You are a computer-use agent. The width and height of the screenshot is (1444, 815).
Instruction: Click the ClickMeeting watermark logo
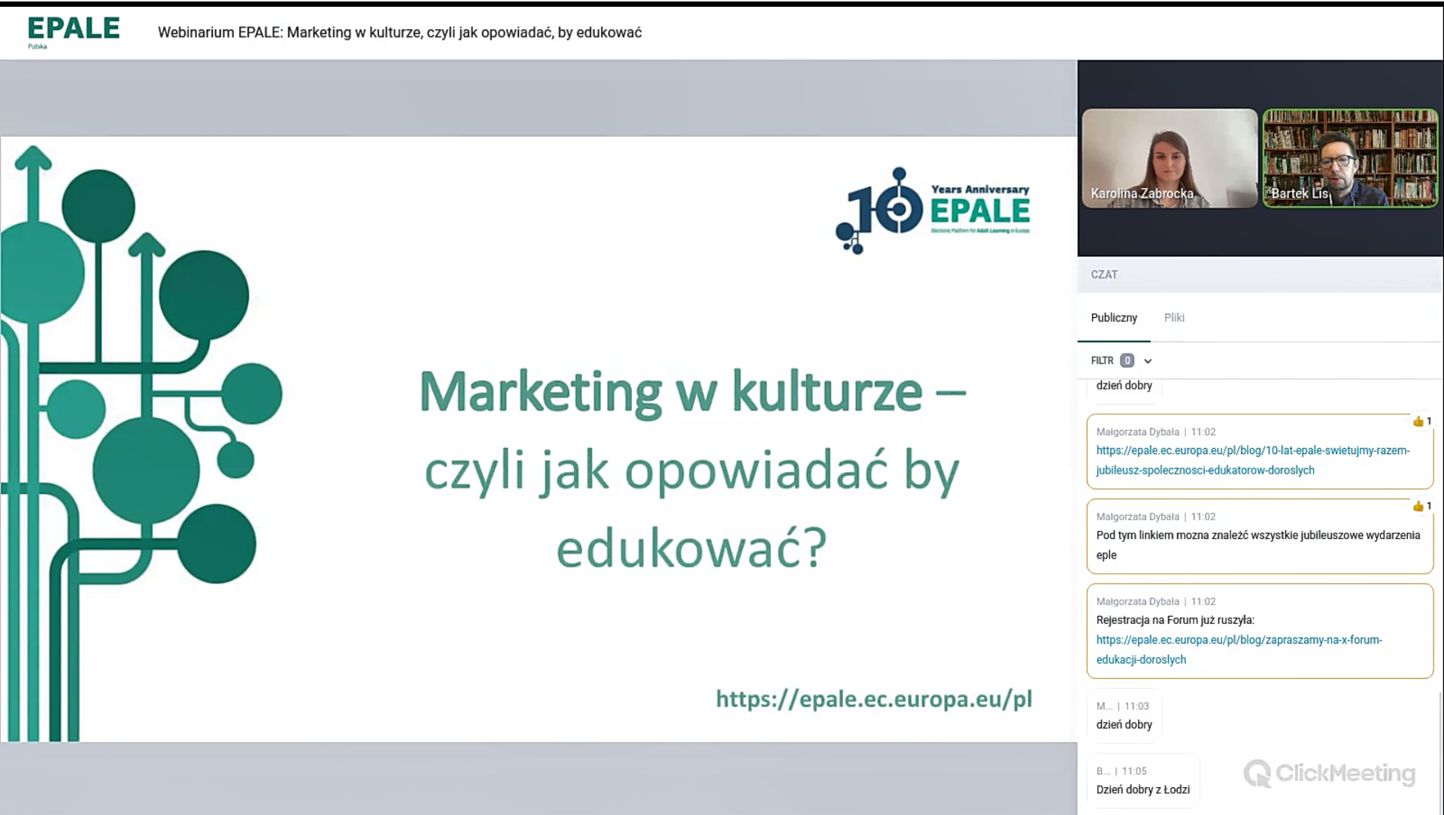pyautogui.click(x=1329, y=773)
